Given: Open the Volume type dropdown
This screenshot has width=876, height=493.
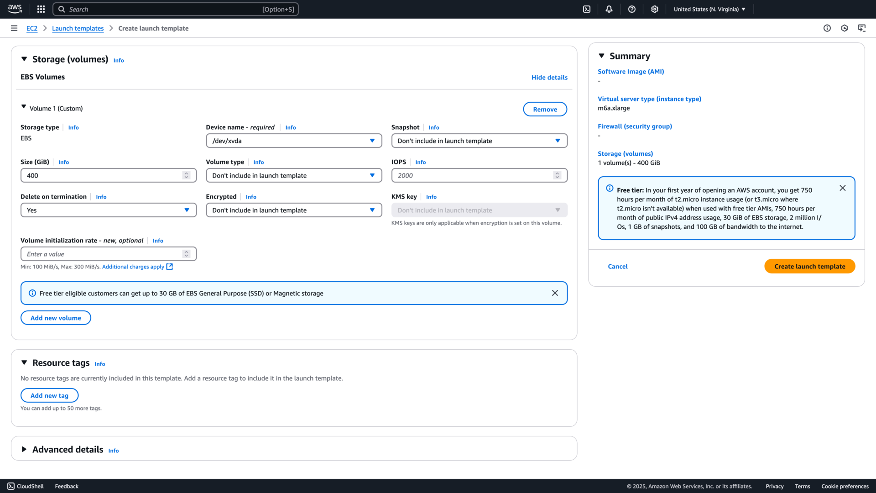Looking at the screenshot, I should (294, 175).
